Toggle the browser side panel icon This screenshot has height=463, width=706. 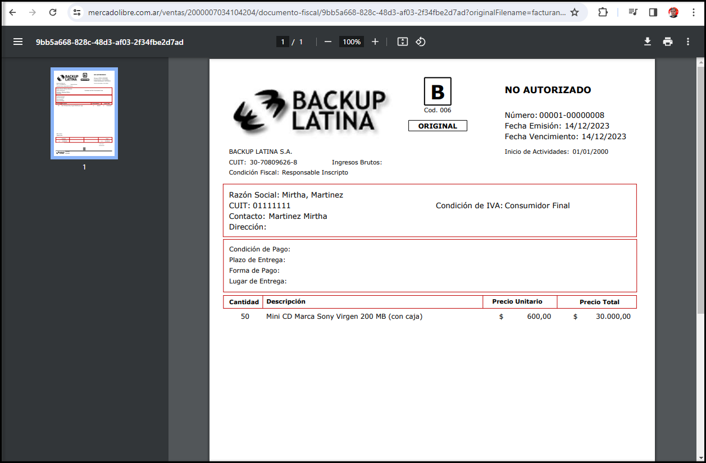coord(653,12)
